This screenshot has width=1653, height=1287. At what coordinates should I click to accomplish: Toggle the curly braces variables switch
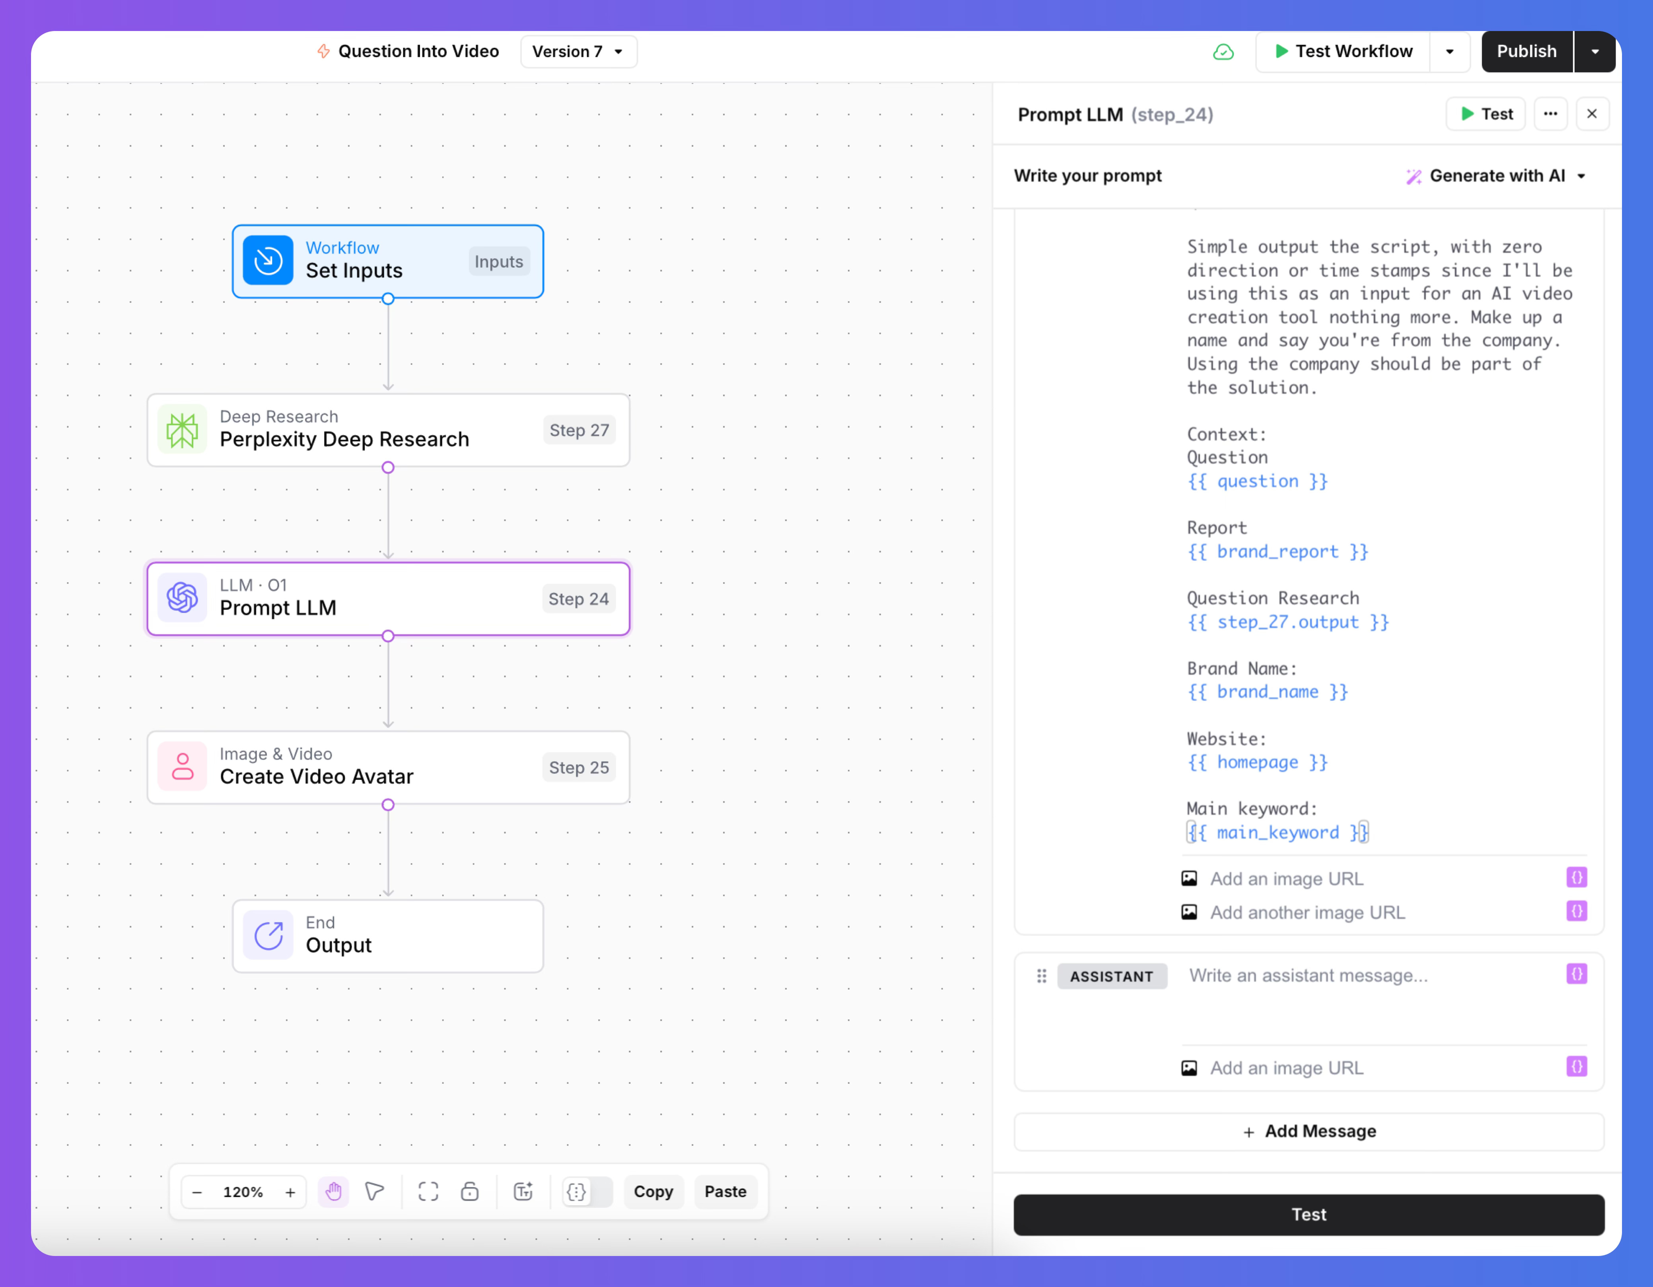click(x=587, y=1192)
